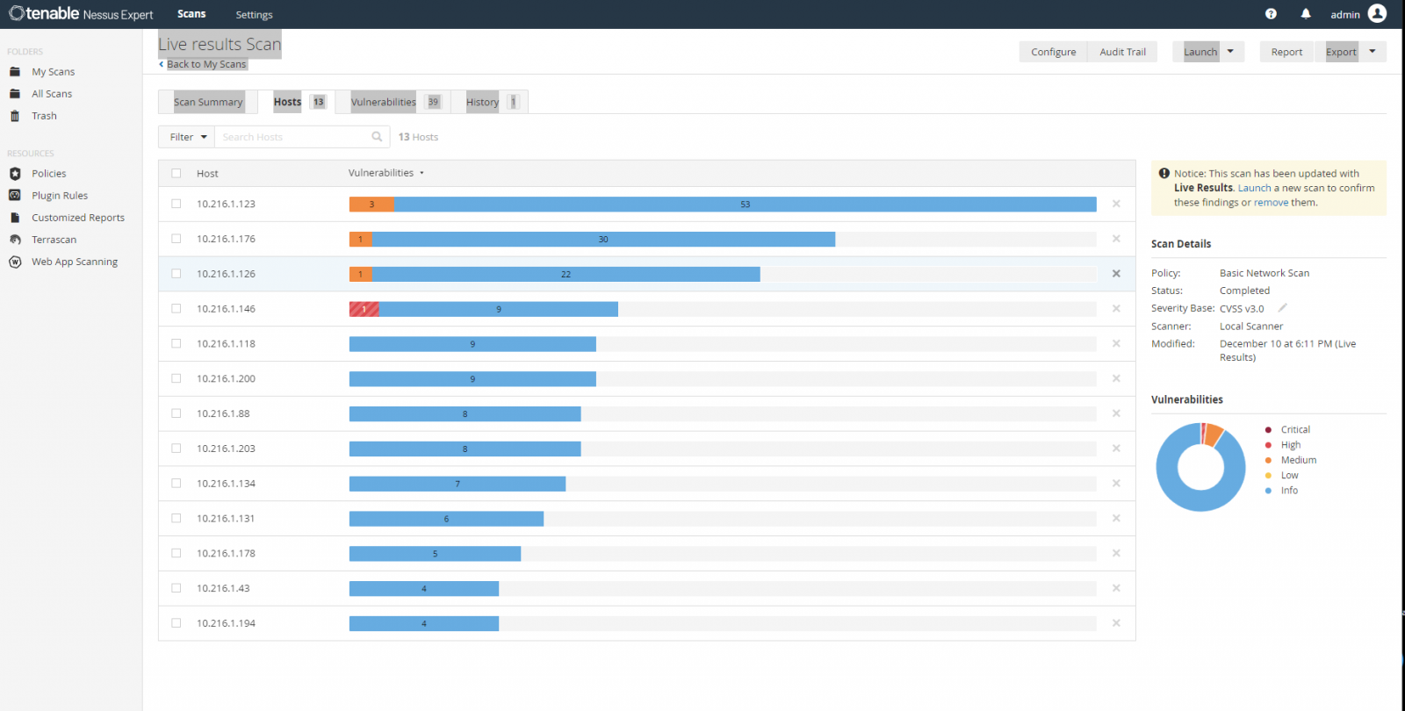1405x711 pixels.
Task: Open the Settings top menu
Action: pyautogui.click(x=254, y=15)
